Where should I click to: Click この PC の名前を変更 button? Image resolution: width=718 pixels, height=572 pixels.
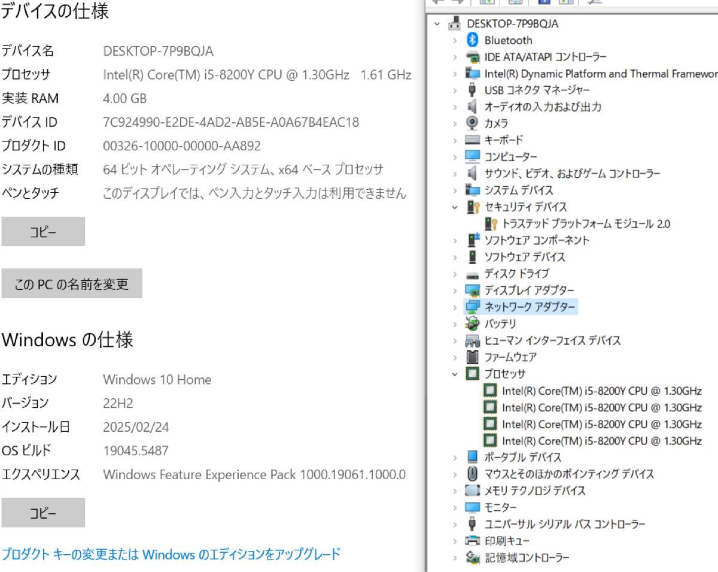[x=72, y=283]
